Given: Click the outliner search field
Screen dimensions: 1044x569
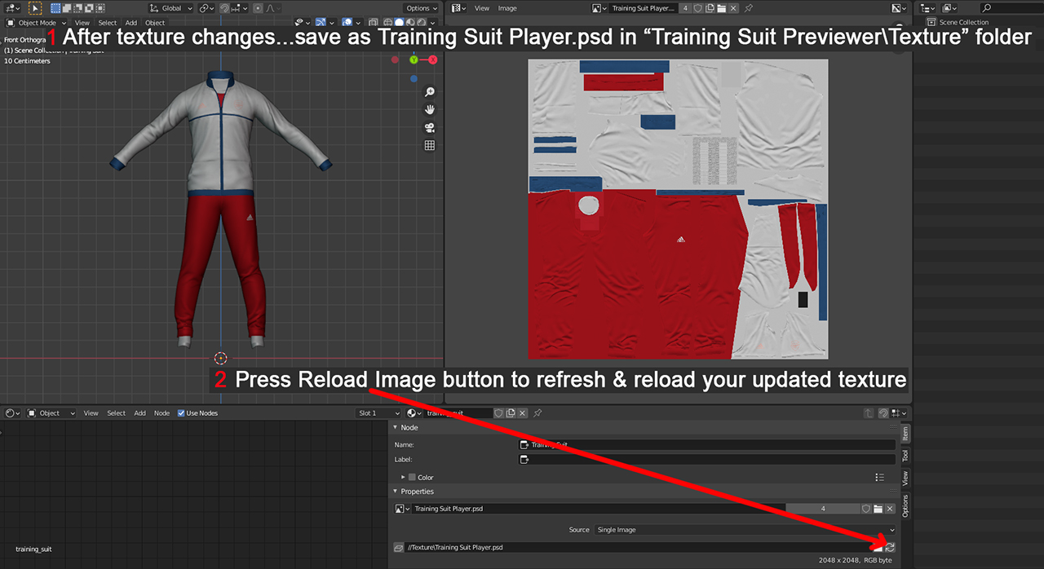Looking at the screenshot, I should pos(1011,8).
